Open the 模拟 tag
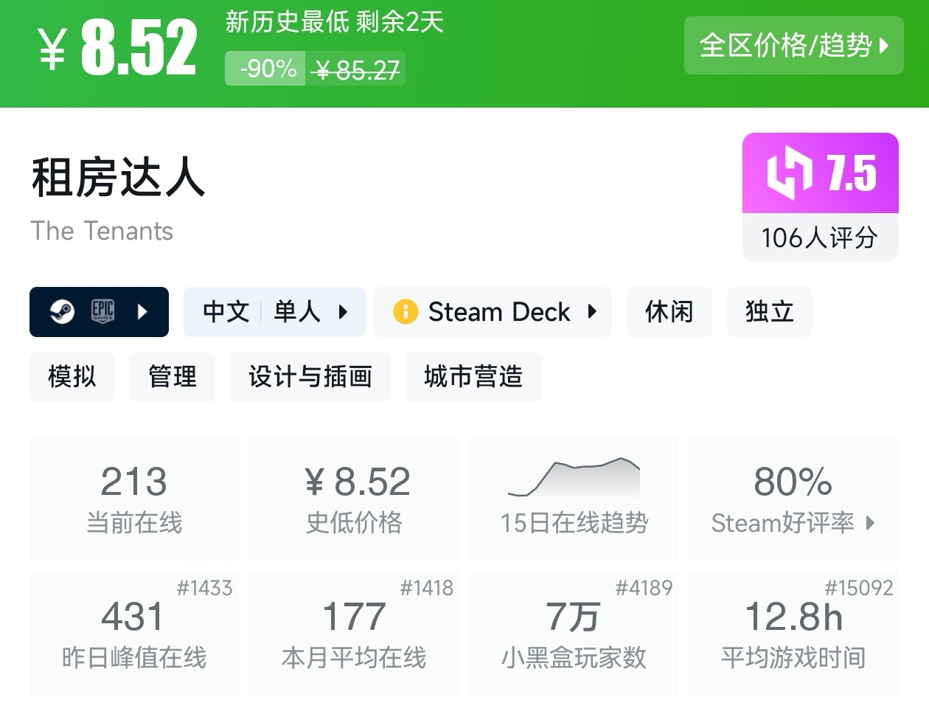Screen dimensions: 929x714 coord(72,377)
